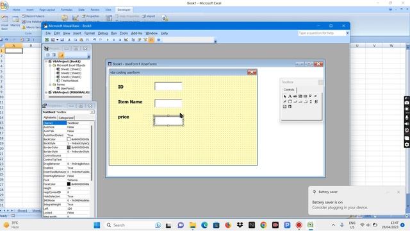Click the Windows Start button

click(97, 225)
